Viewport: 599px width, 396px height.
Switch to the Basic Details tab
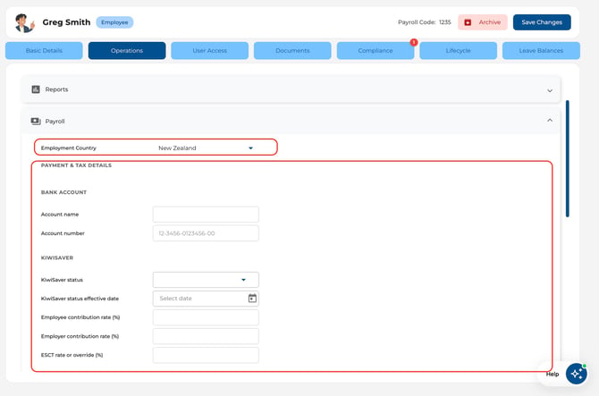44,50
